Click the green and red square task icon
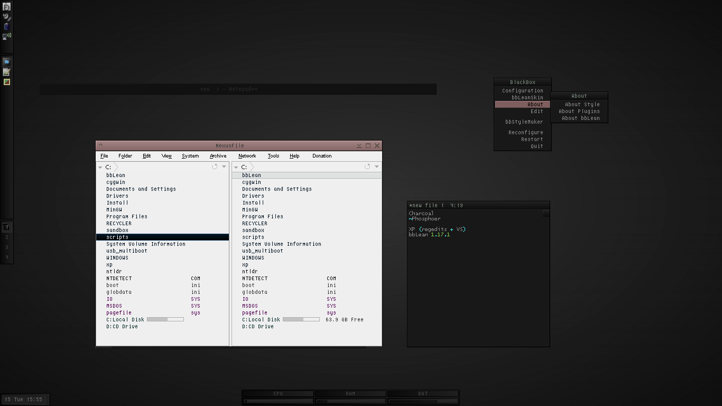 click(7, 82)
